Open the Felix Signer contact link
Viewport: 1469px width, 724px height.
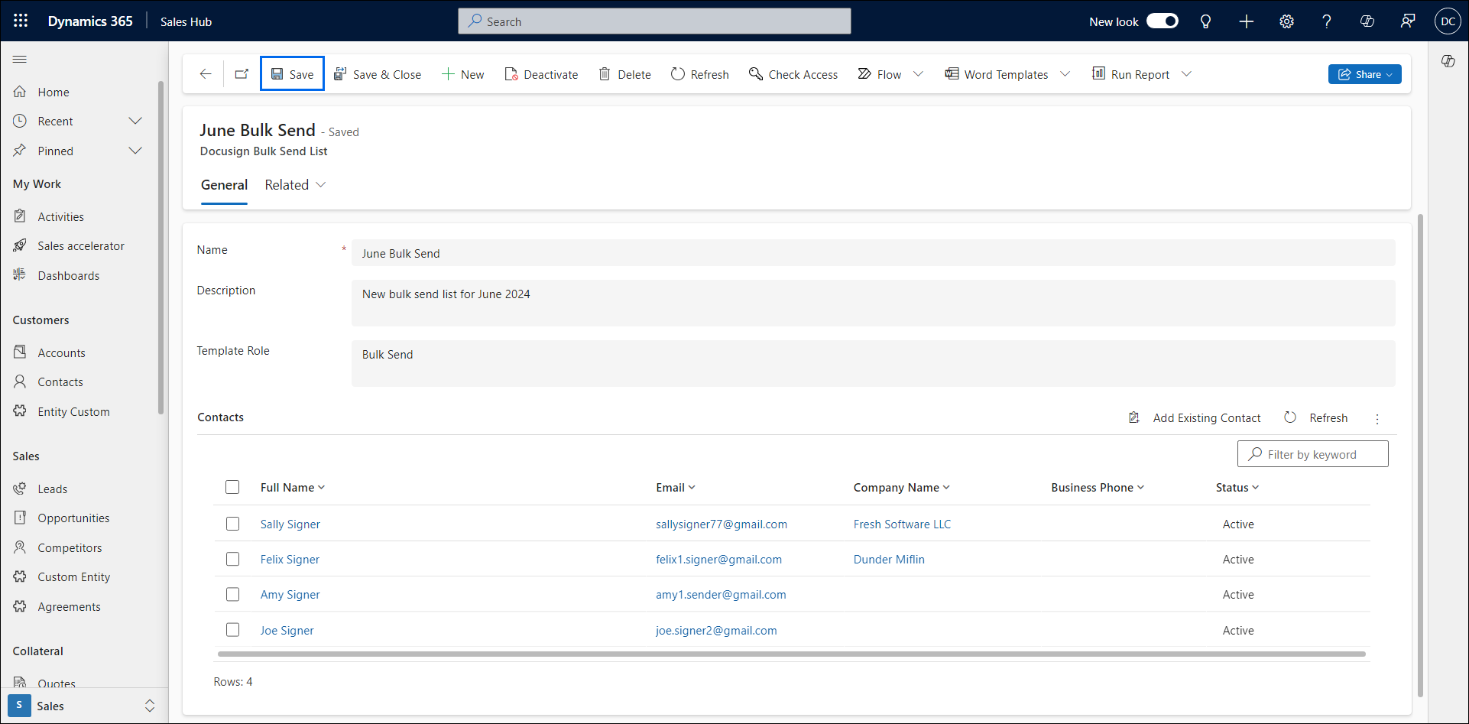[x=290, y=559]
